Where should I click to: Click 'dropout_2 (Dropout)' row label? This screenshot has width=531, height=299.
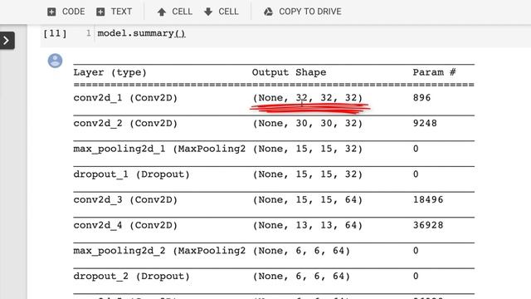pos(131,276)
